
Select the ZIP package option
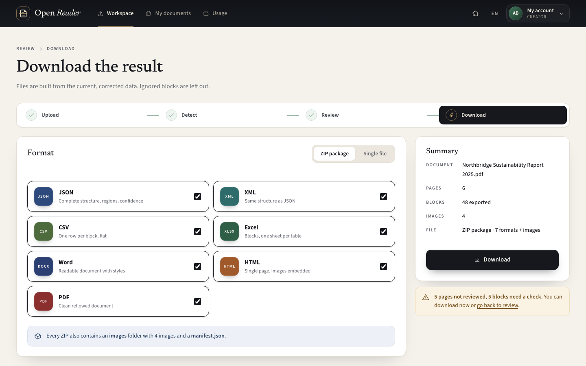335,154
